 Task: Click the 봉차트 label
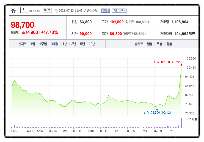tap(139, 44)
